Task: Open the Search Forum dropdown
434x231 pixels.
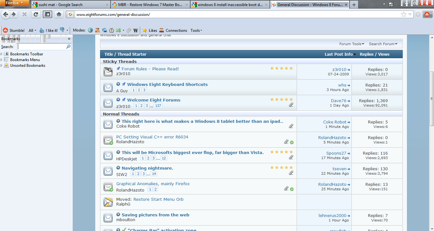Action: pos(383,44)
